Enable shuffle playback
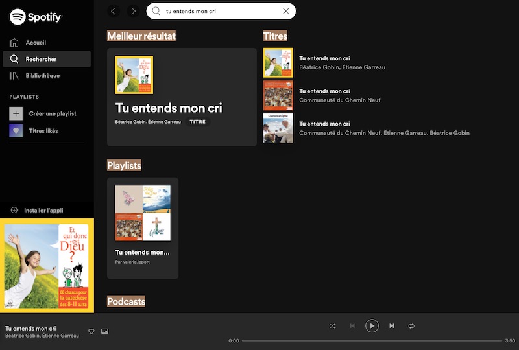Screen dimensions: 519x350 (333, 326)
